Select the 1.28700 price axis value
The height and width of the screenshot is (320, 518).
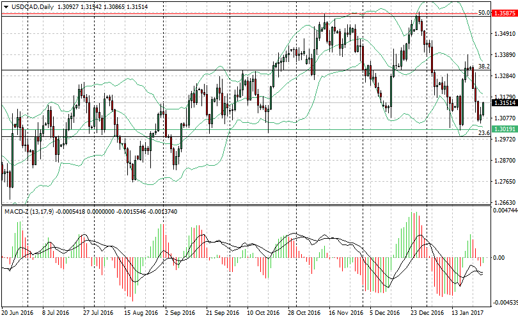(505, 161)
